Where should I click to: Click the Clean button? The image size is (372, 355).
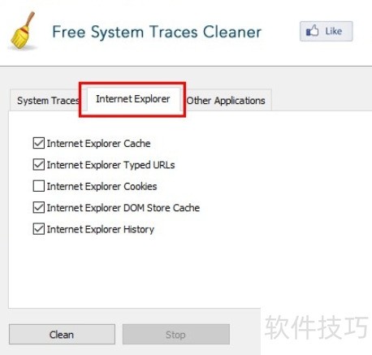click(x=62, y=335)
